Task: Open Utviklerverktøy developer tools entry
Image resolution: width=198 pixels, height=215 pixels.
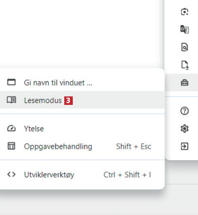Action: pyautogui.click(x=82, y=174)
